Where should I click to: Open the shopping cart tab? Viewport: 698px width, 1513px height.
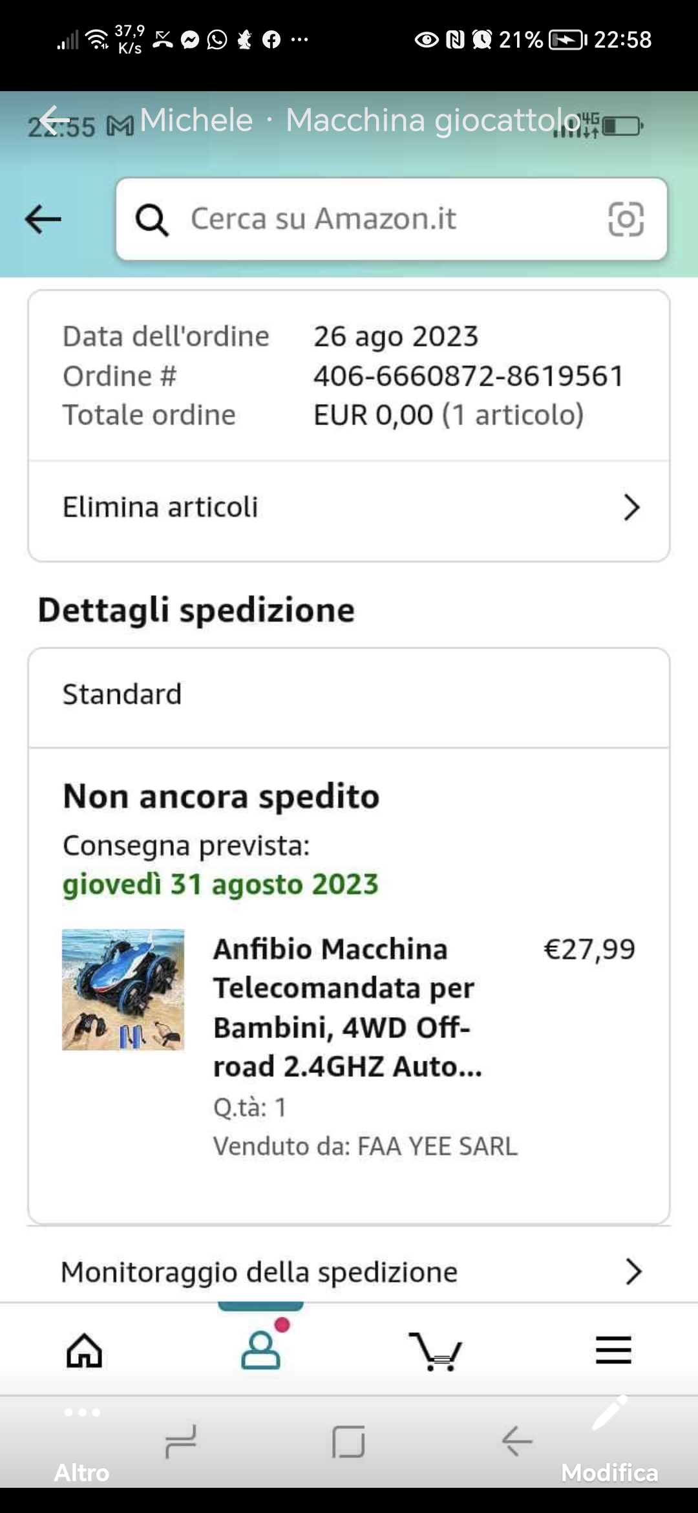coord(436,1351)
